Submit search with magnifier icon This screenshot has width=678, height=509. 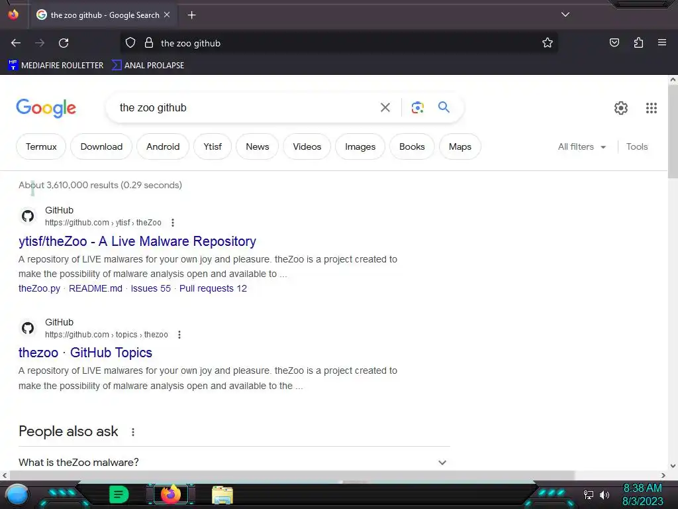[x=444, y=107]
